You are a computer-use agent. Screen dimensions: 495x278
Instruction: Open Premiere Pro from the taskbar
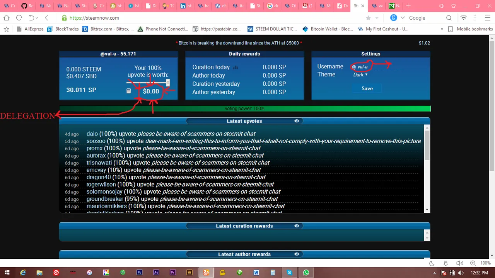coord(173,273)
